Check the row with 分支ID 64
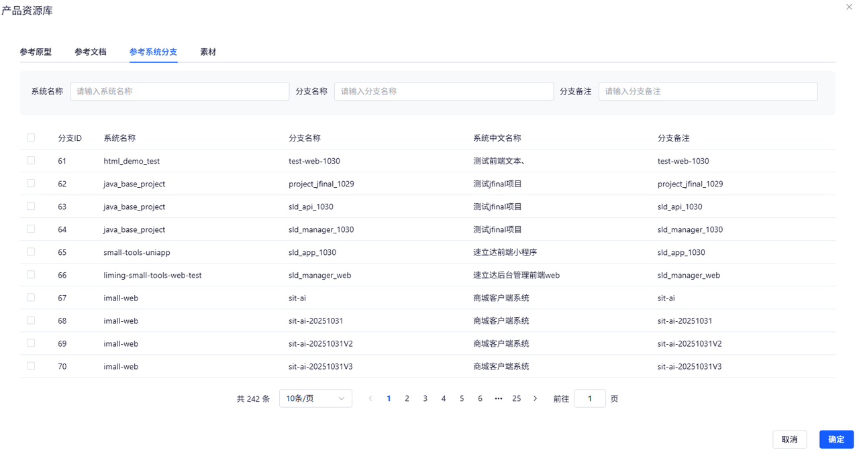The height and width of the screenshot is (452, 859). [x=31, y=229]
